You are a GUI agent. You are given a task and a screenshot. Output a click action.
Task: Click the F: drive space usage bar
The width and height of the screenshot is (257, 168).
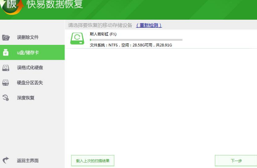[x=136, y=40]
